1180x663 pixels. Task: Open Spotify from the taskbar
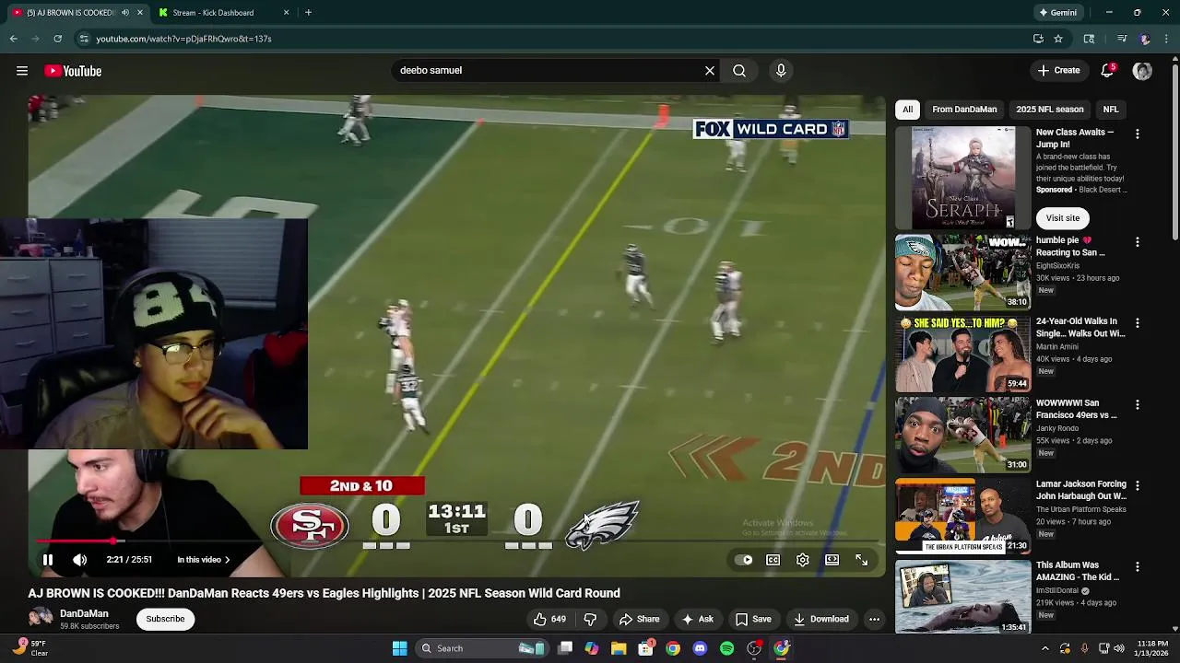726,648
